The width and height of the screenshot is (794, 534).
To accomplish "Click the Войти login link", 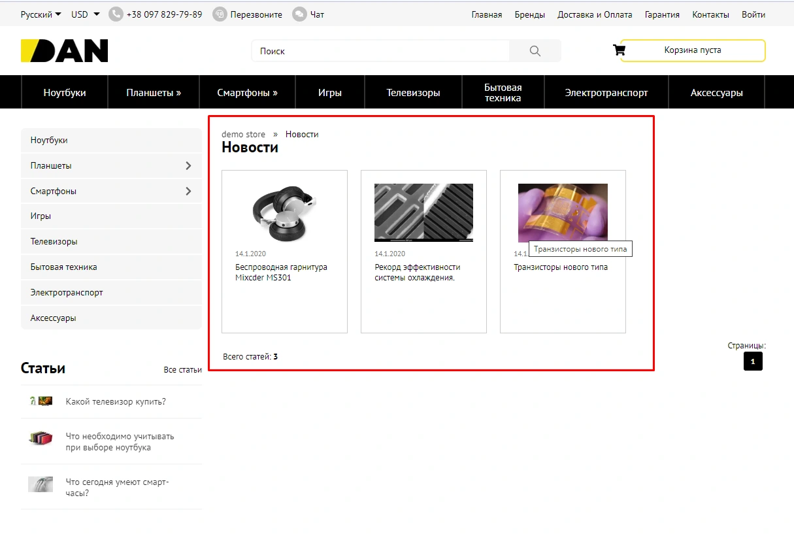I will [753, 14].
